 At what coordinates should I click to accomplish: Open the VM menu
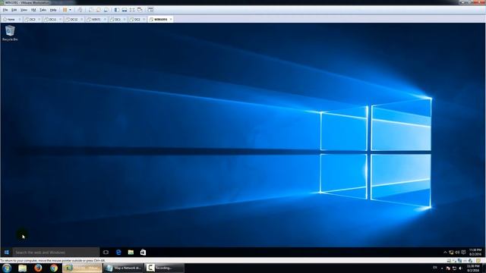pyautogui.click(x=33, y=10)
